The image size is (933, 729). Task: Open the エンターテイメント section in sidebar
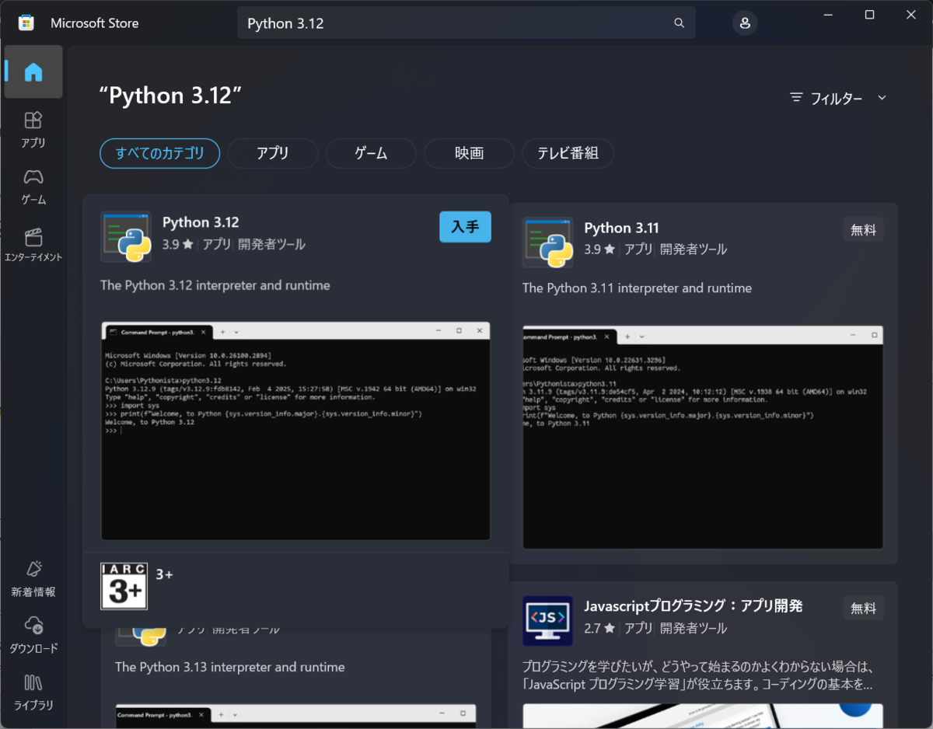33,243
